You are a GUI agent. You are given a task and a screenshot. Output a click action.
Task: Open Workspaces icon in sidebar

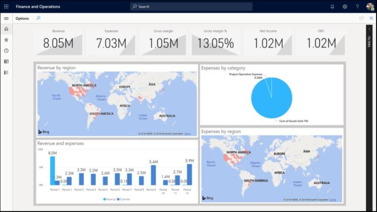(x=6, y=62)
